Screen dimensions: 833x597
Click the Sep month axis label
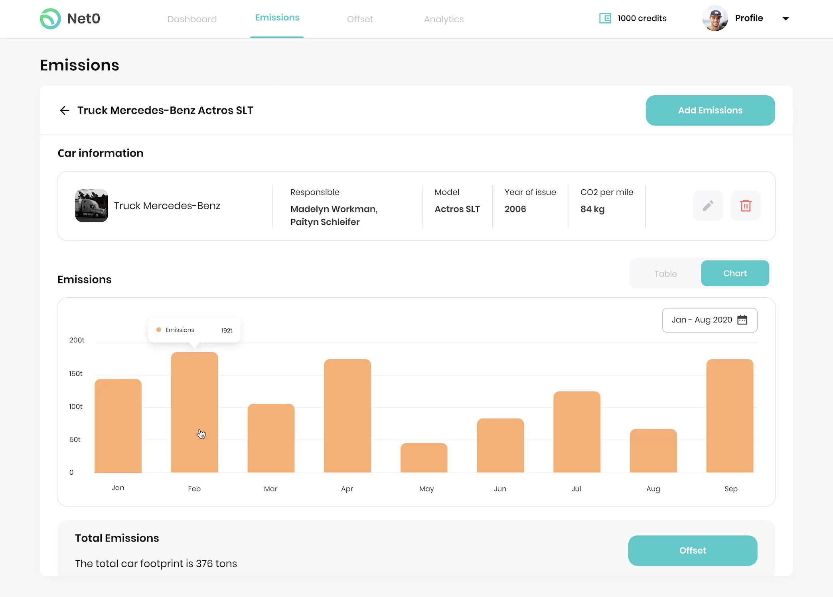pyautogui.click(x=731, y=489)
